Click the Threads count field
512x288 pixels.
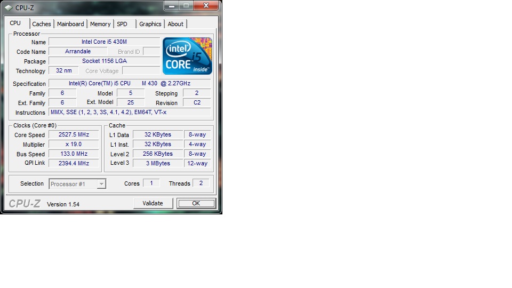click(201, 183)
